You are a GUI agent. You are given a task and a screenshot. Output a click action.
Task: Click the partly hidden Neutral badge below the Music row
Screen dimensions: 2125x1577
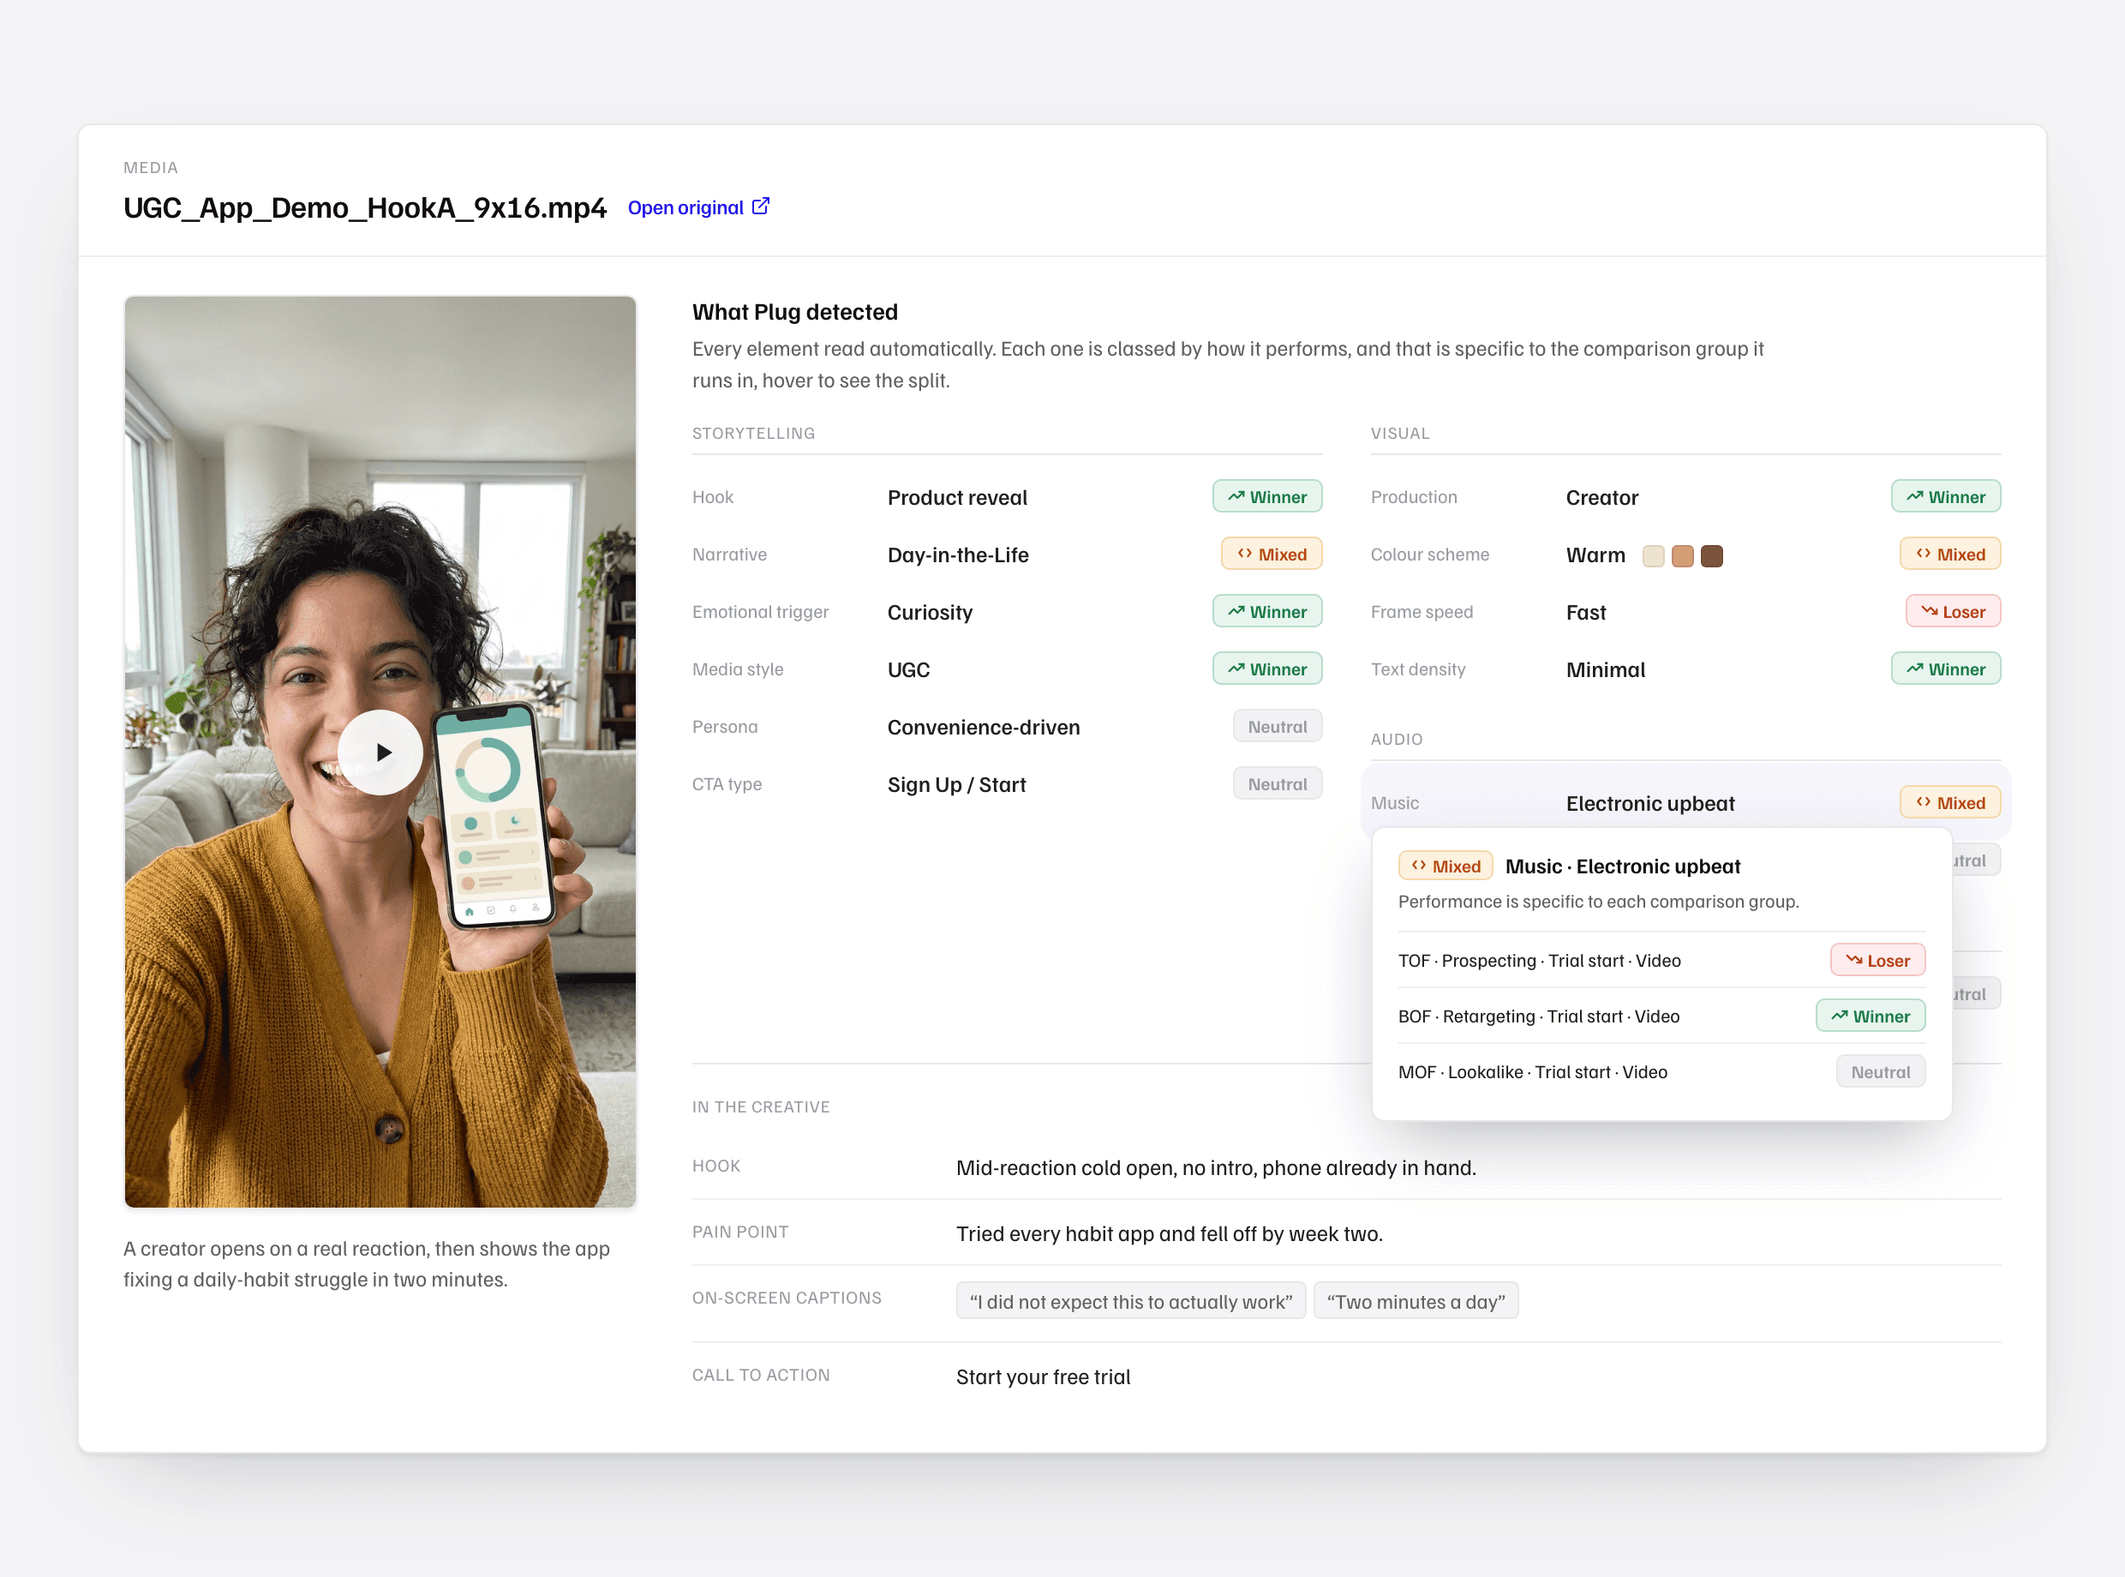[x=1975, y=859]
